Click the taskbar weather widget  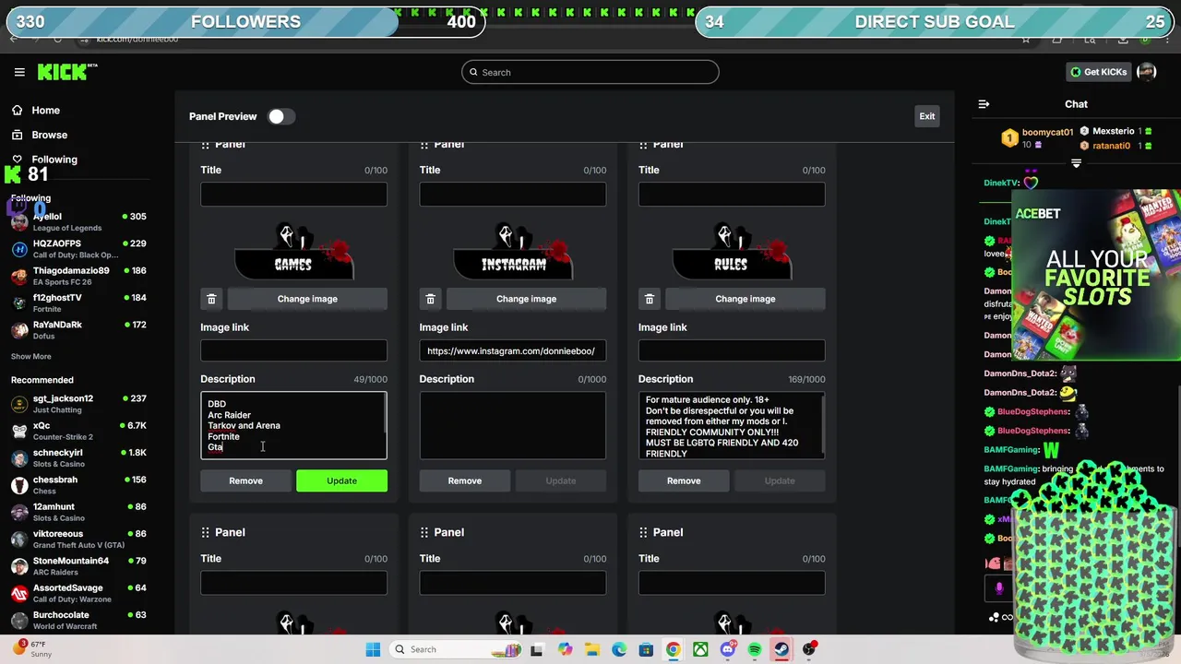pos(33,648)
